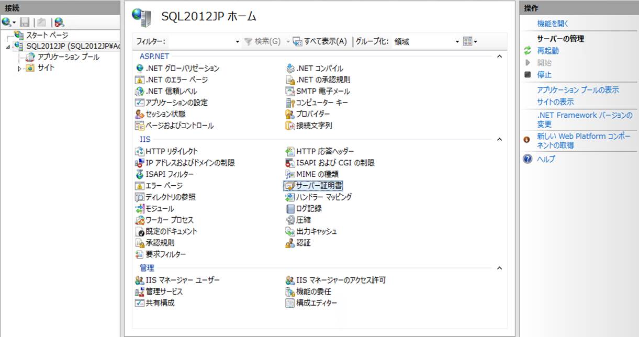This screenshot has height=337, width=639.
Task: Open 認証 feature
Action: 298,243
